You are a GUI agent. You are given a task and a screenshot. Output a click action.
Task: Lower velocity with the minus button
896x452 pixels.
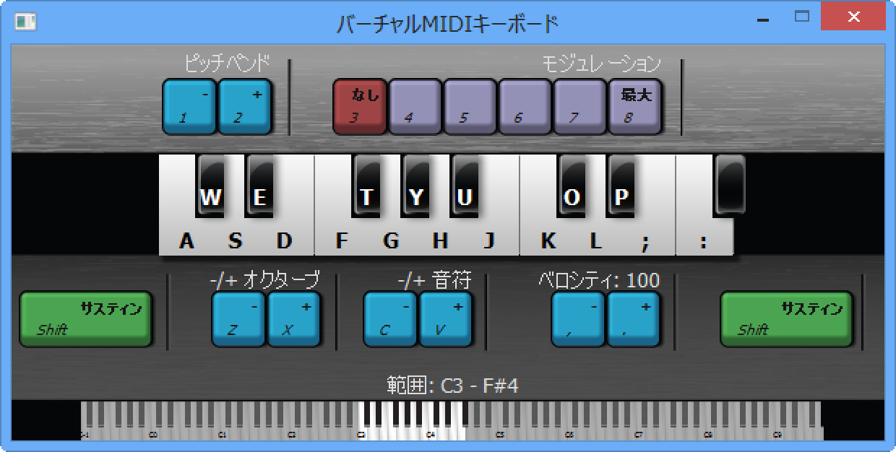point(579,318)
